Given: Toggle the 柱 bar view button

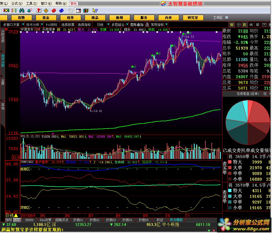Looking at the screenshot, I should 265,94.
